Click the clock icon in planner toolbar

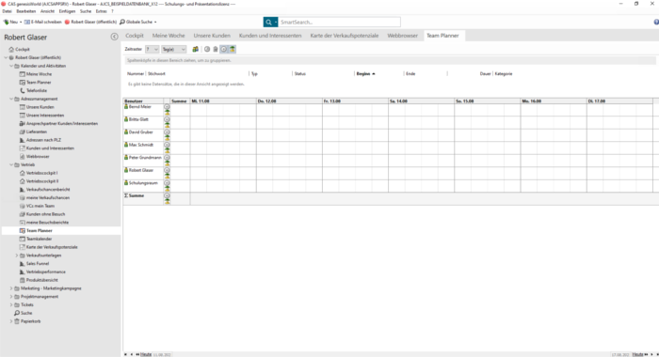pyautogui.click(x=207, y=49)
